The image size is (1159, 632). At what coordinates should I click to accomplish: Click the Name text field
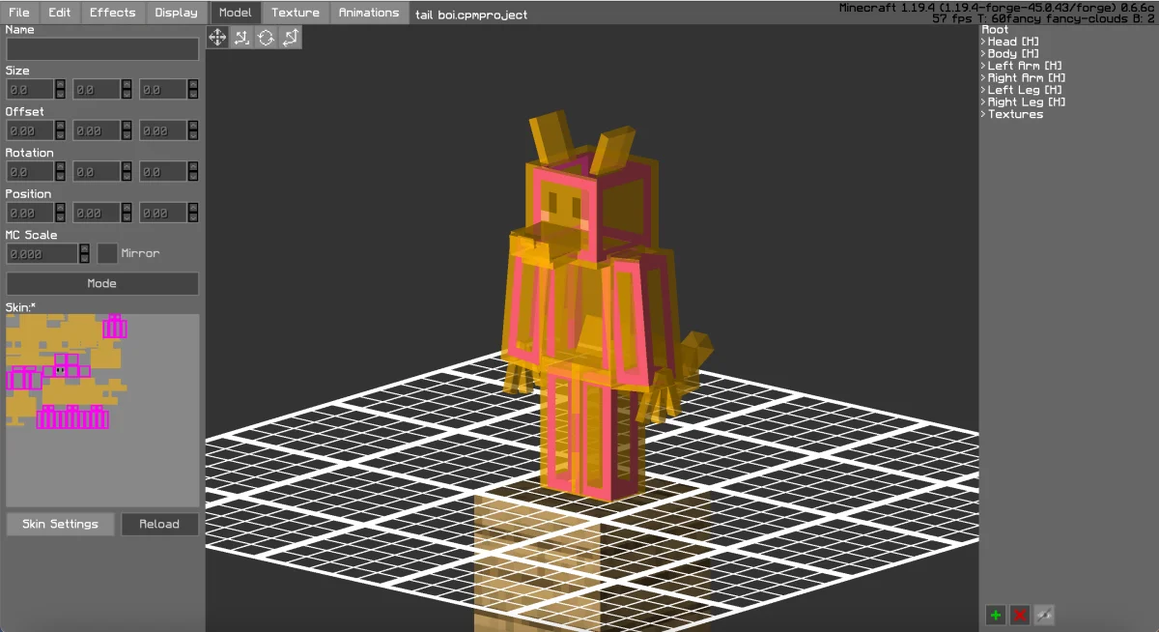tap(102, 48)
